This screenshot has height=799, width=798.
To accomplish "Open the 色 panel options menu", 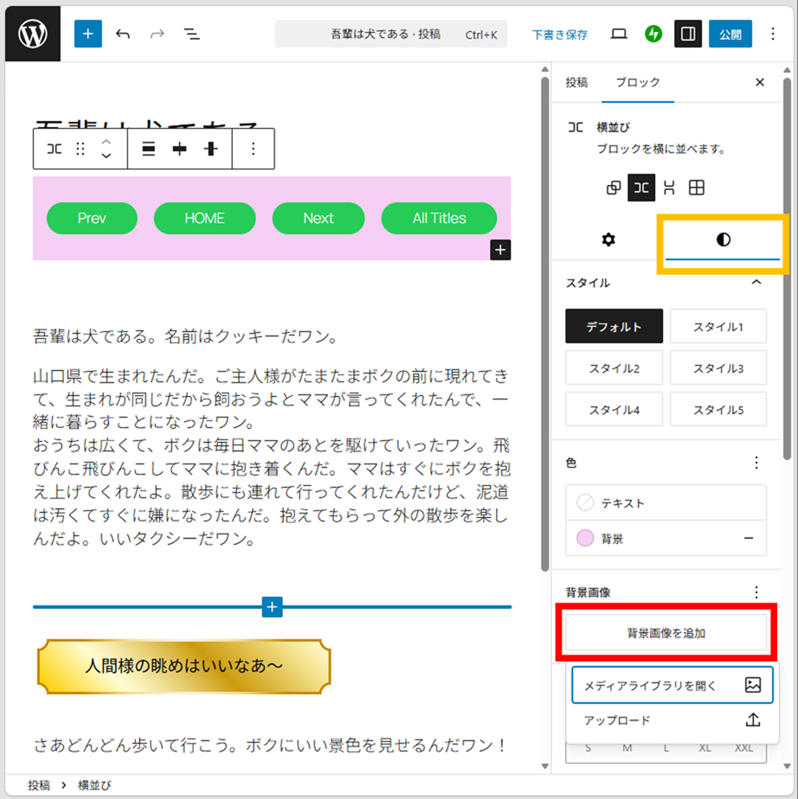I will 756,463.
